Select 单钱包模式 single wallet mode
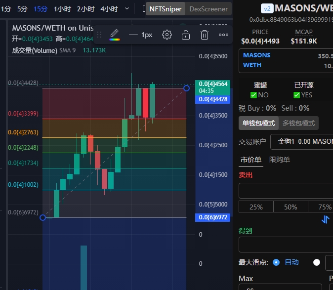 click(258, 123)
